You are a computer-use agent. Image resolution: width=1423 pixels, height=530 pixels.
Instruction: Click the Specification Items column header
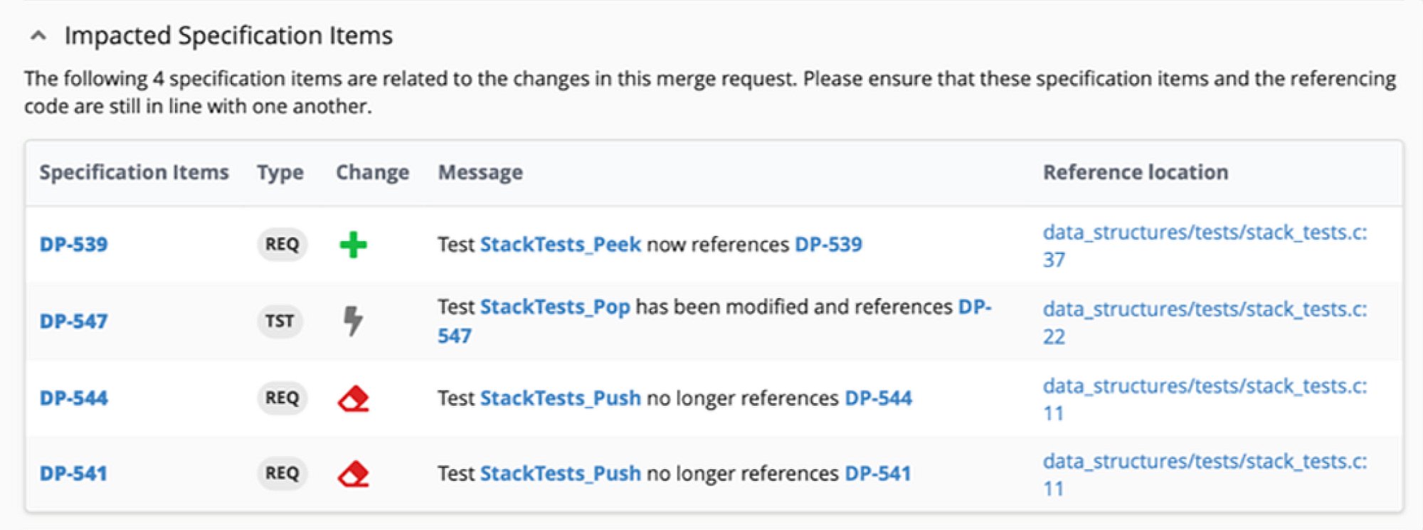tap(134, 173)
